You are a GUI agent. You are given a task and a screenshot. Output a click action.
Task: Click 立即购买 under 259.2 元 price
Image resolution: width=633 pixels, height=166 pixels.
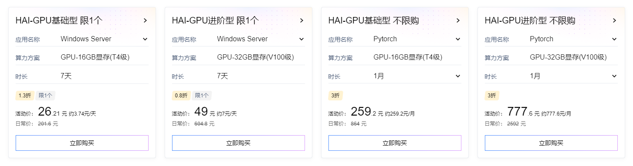coord(395,143)
